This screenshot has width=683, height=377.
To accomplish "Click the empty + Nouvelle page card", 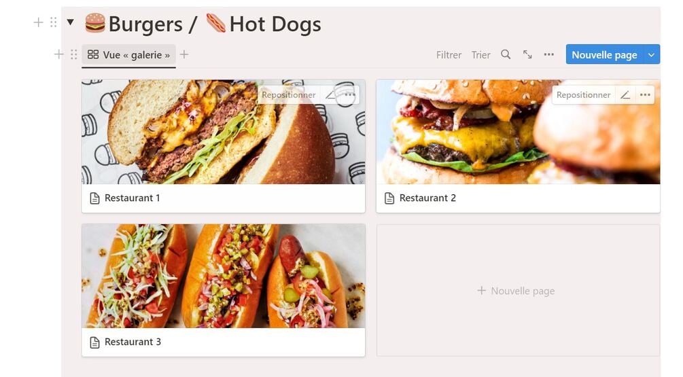I will pyautogui.click(x=519, y=291).
